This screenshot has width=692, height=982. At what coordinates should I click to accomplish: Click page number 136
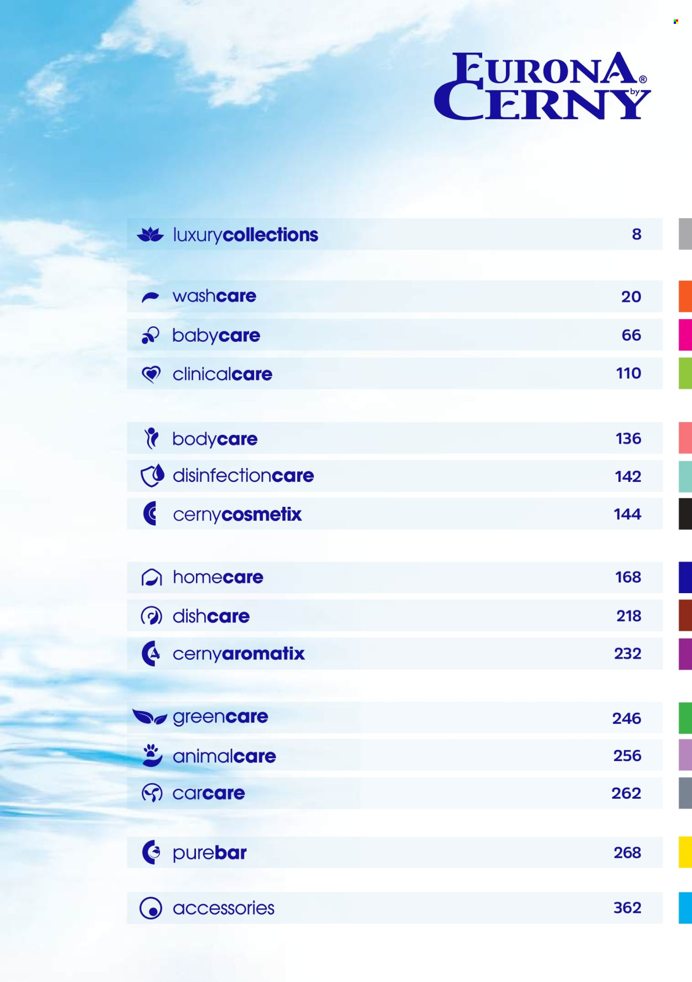tap(628, 439)
